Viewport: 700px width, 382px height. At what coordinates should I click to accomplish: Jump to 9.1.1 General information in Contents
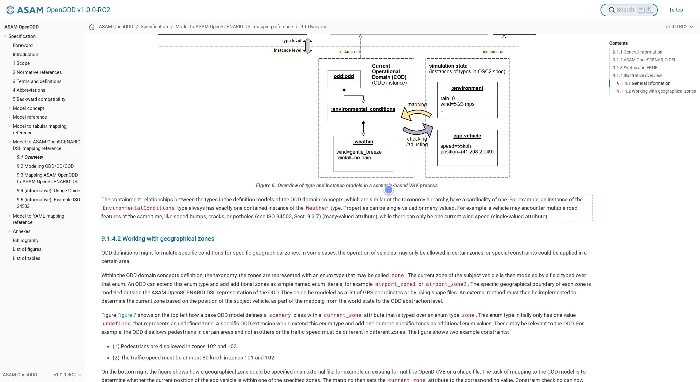click(637, 52)
